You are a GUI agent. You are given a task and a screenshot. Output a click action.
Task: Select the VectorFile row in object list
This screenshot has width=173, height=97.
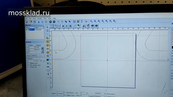[x=35, y=30]
